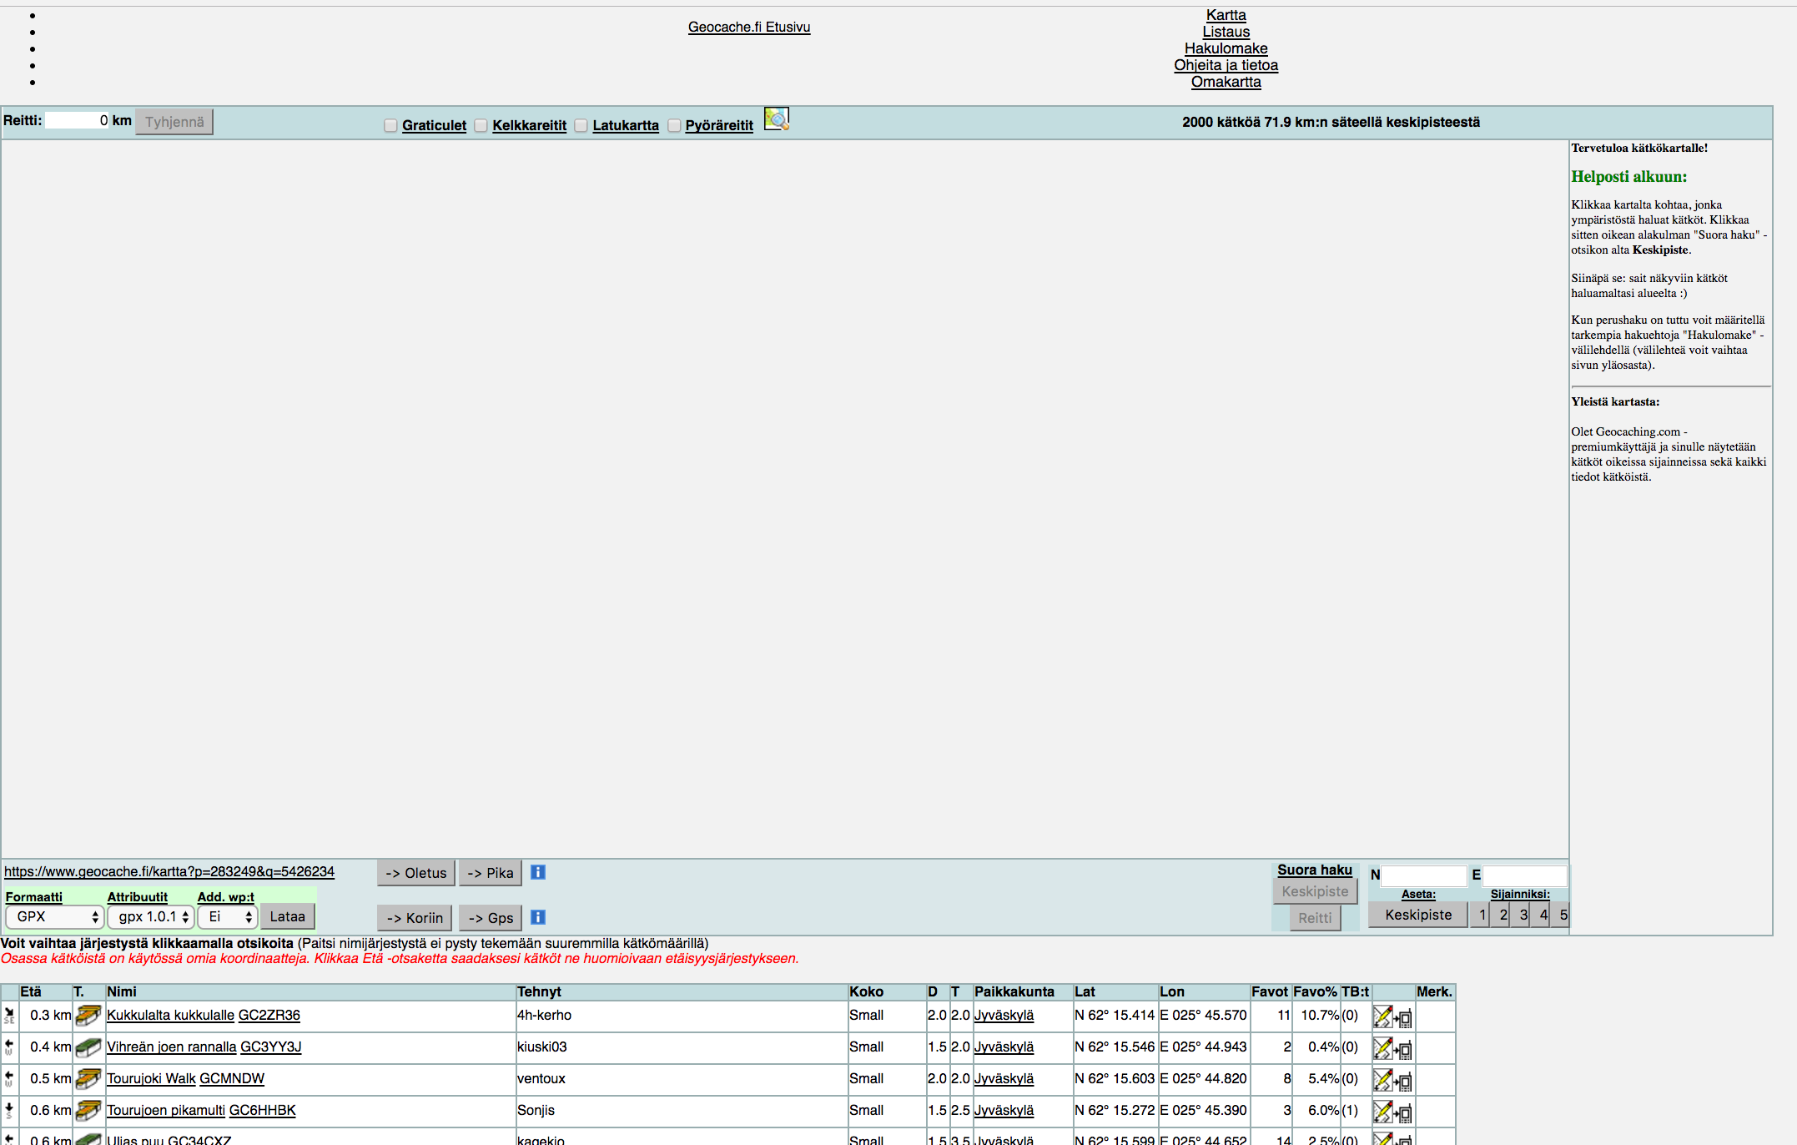This screenshot has width=1797, height=1145.
Task: Open the Formaatti GPX dropdown
Action: click(54, 916)
